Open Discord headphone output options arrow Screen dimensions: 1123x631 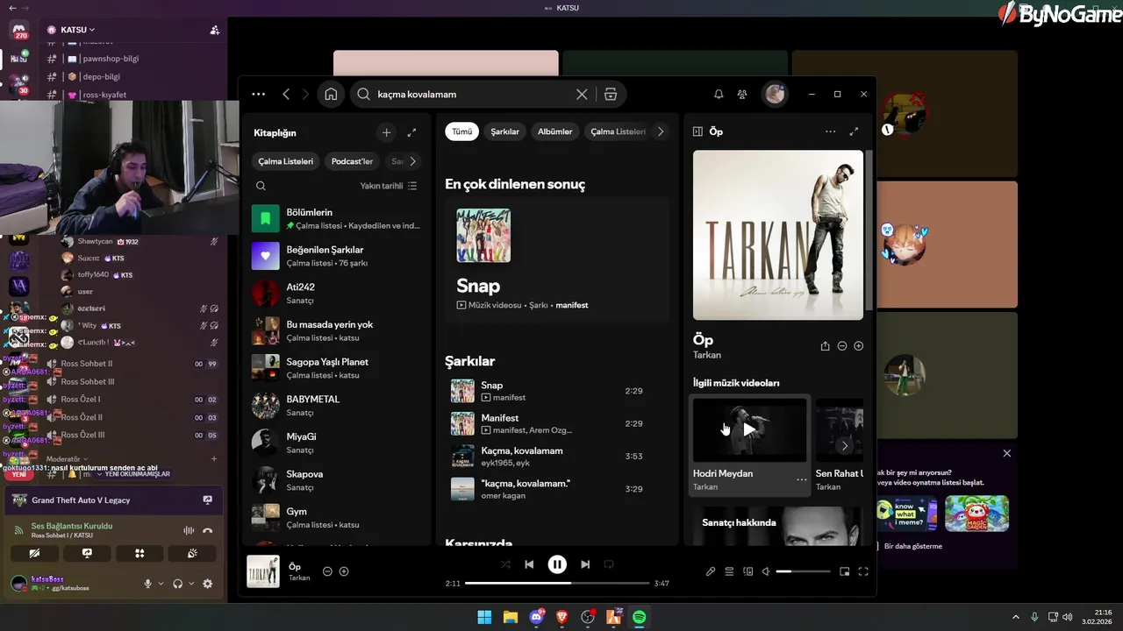190,584
